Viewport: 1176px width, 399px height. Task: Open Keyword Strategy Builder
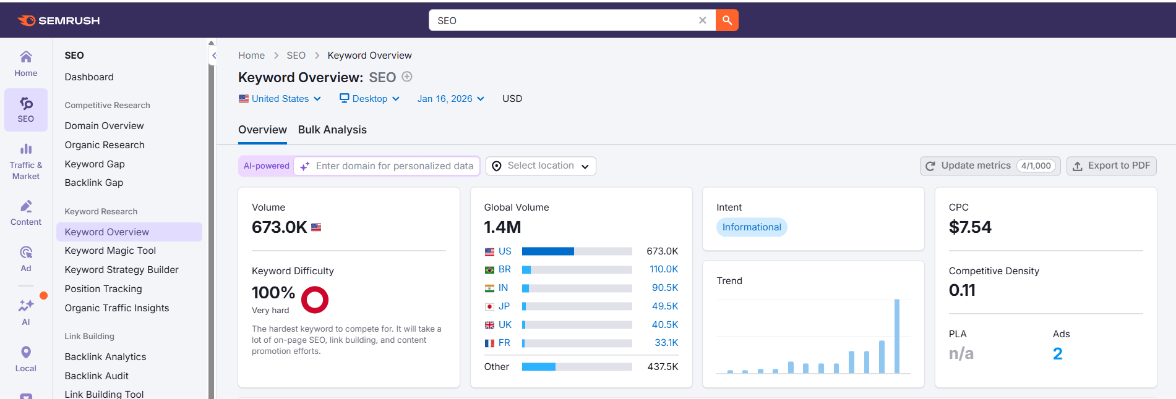coord(121,270)
